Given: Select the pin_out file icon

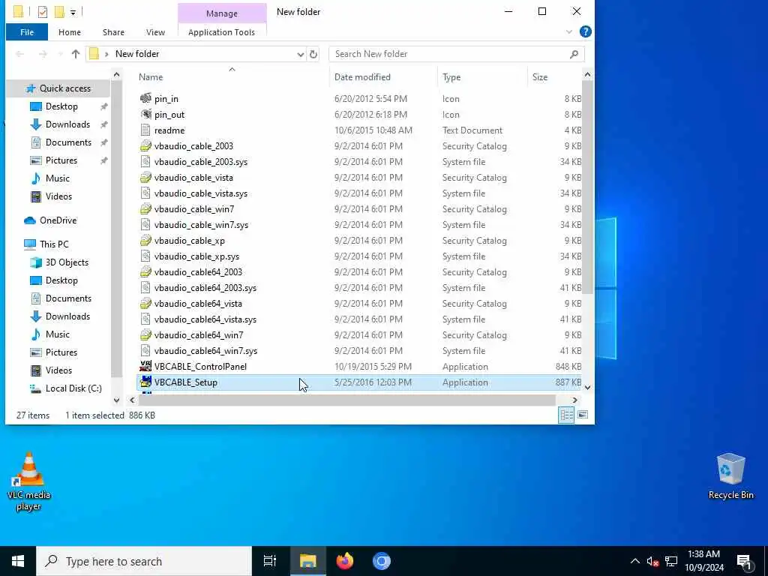Looking at the screenshot, I should coord(145,114).
